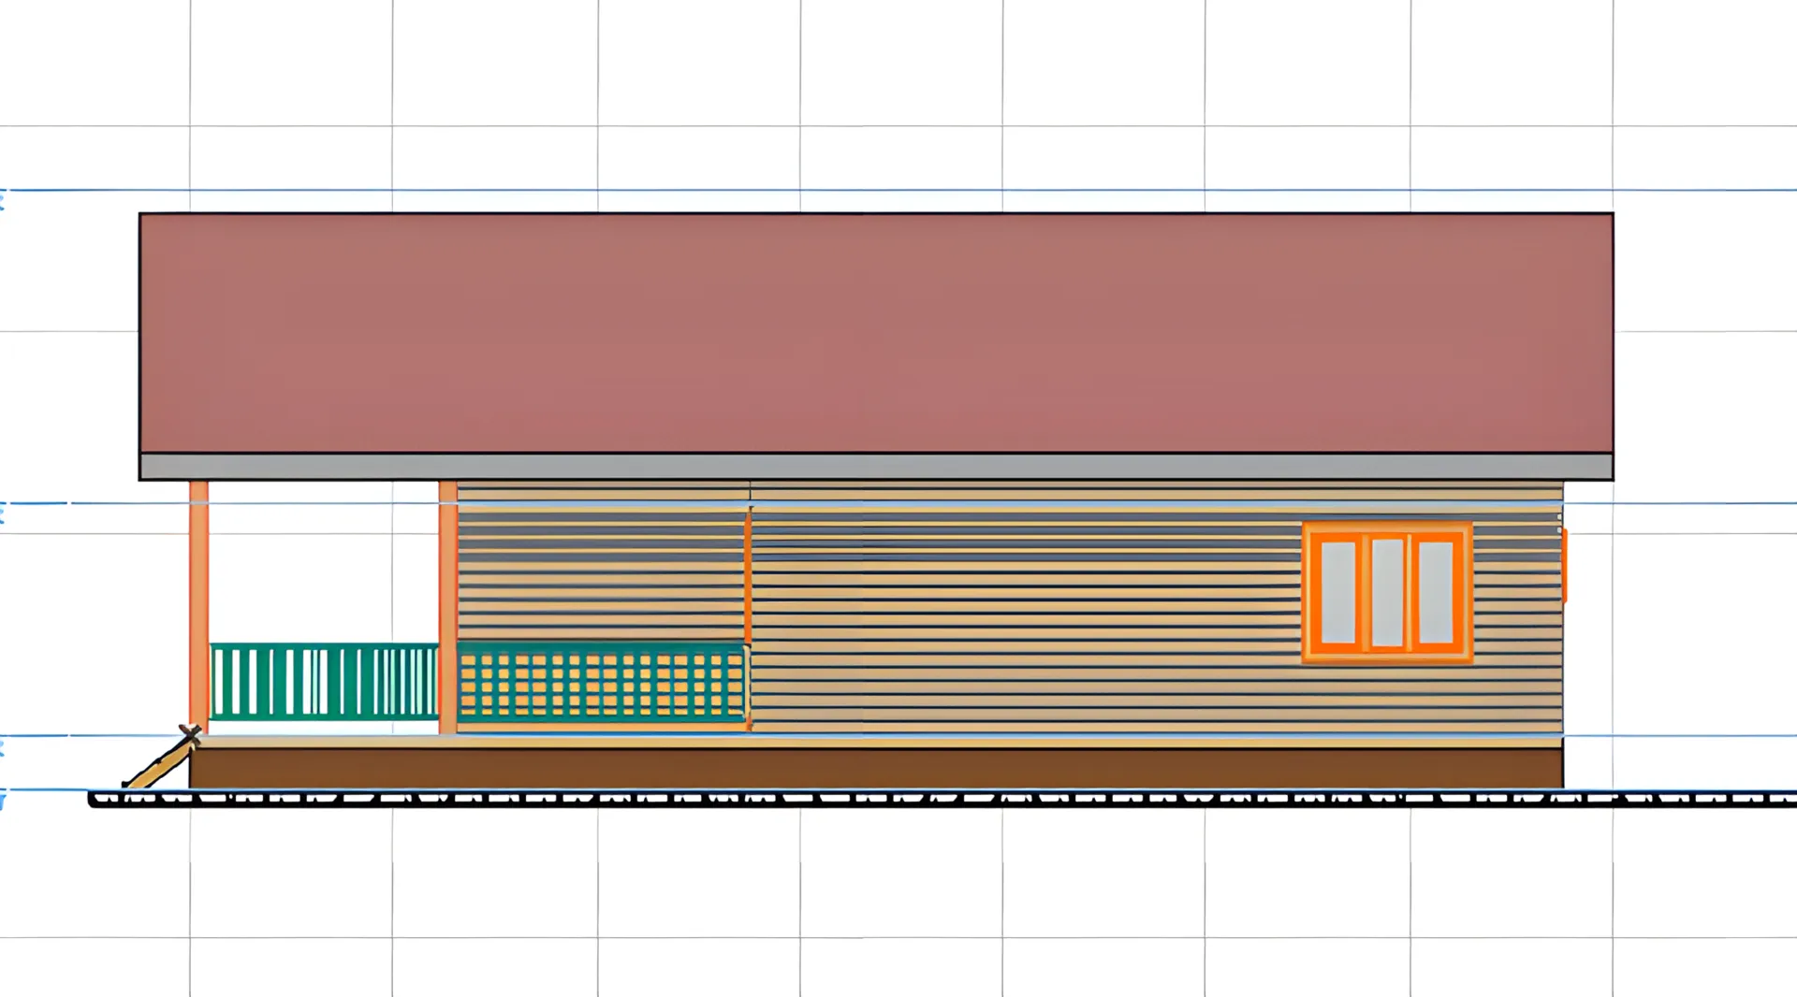Click the gray fascia band under the roof

[x=876, y=467]
